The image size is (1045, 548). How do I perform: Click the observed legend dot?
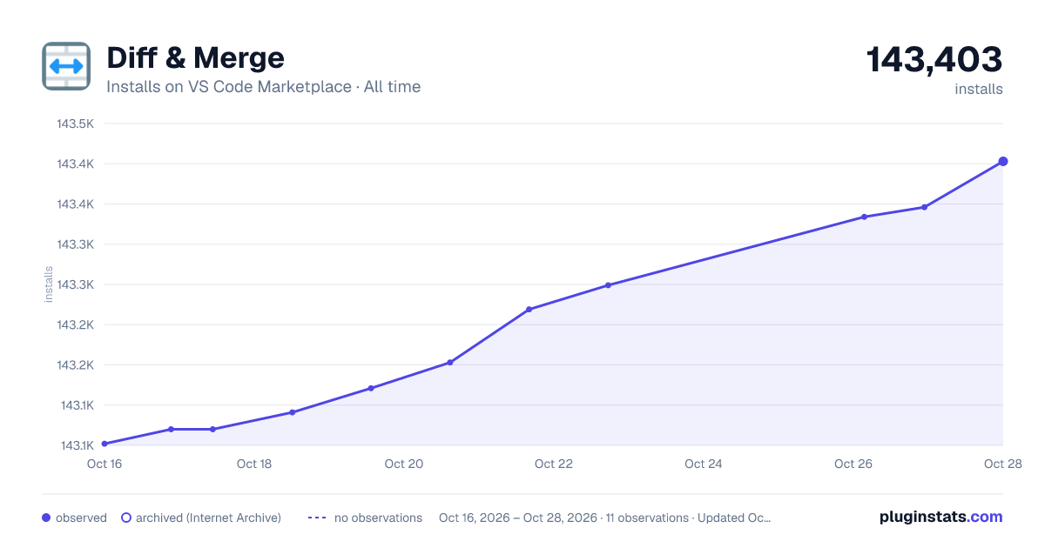click(46, 518)
